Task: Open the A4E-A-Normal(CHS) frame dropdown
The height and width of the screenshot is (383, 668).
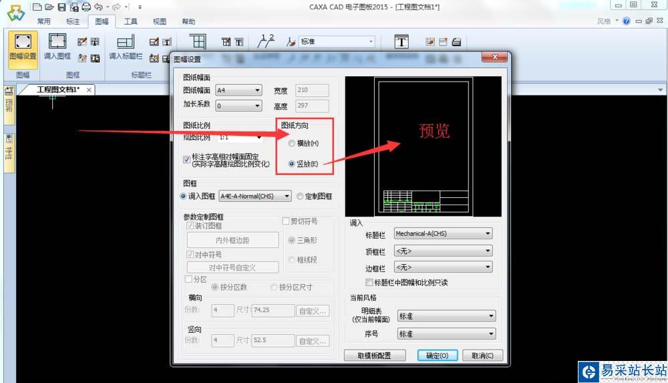Action: coord(255,197)
